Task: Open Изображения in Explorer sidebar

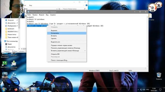Action: pyautogui.click(x=12, y=26)
